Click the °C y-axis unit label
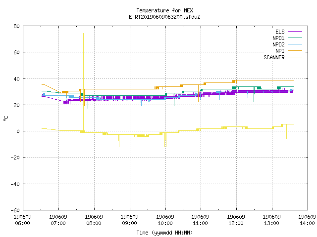317x237 pixels. 6,118
